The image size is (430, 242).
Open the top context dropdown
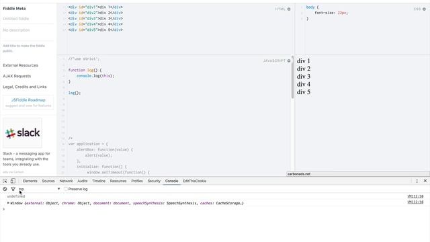40,189
